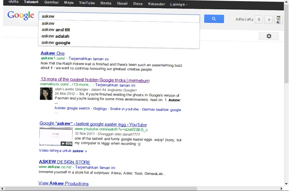Open the notifications counter showing 0
The width and height of the screenshot is (289, 191).
(259, 19)
